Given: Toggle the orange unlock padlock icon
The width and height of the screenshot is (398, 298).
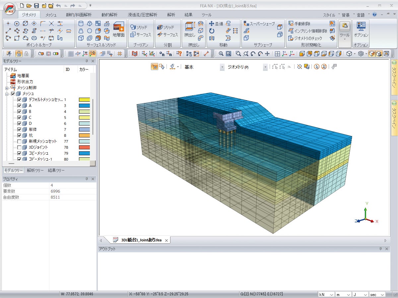Looking at the screenshot, I should (x=19, y=54).
